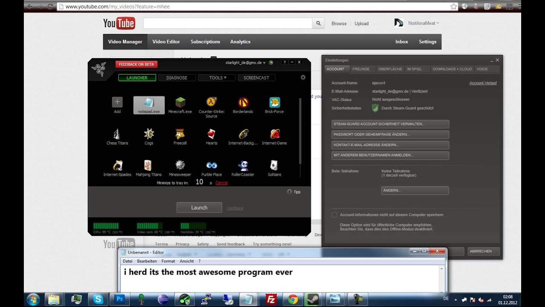Open launcher settings gear icon

(303, 78)
